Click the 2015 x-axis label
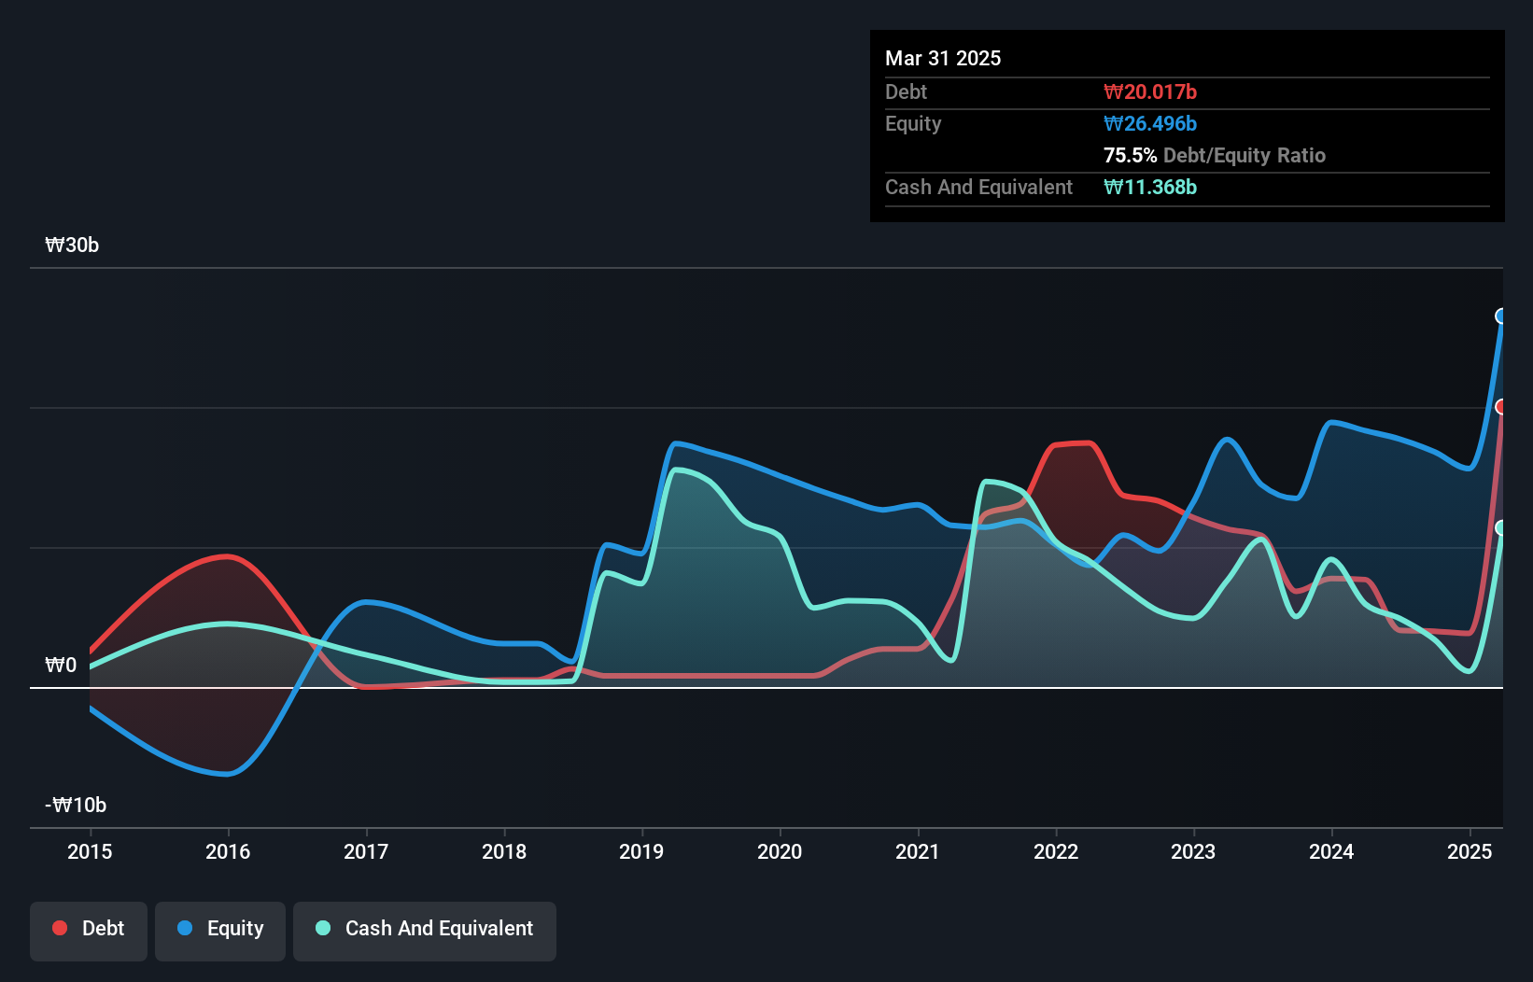Image resolution: width=1533 pixels, height=982 pixels. 90,851
